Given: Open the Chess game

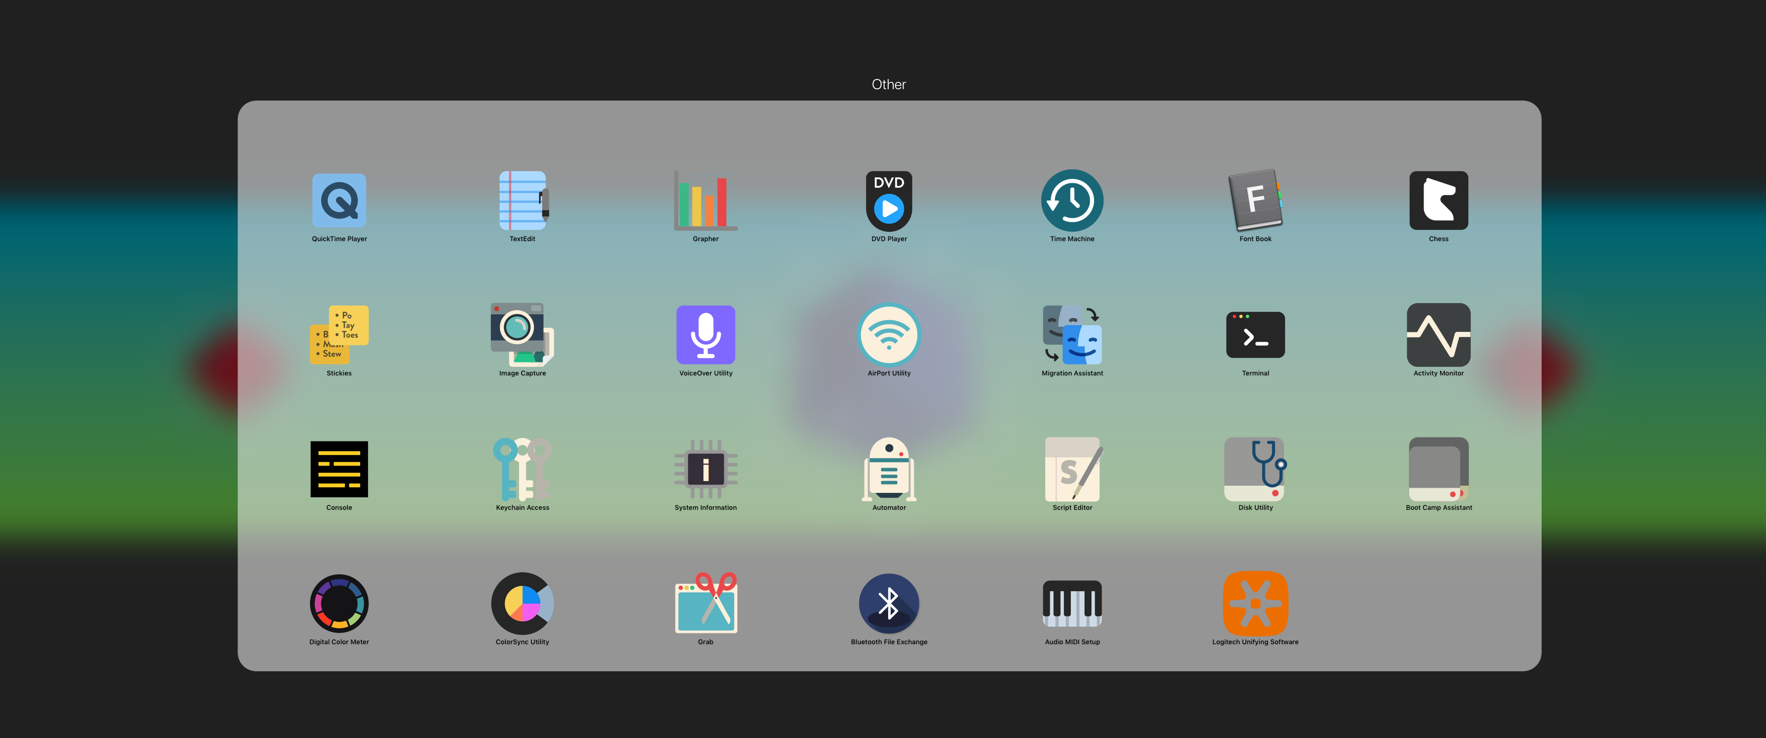Looking at the screenshot, I should pos(1438,201).
